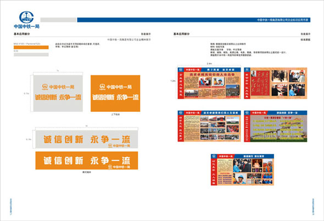The image size is (324, 221).
Task: Select the orange M50 Y100 color swatch
Action: tap(31, 48)
